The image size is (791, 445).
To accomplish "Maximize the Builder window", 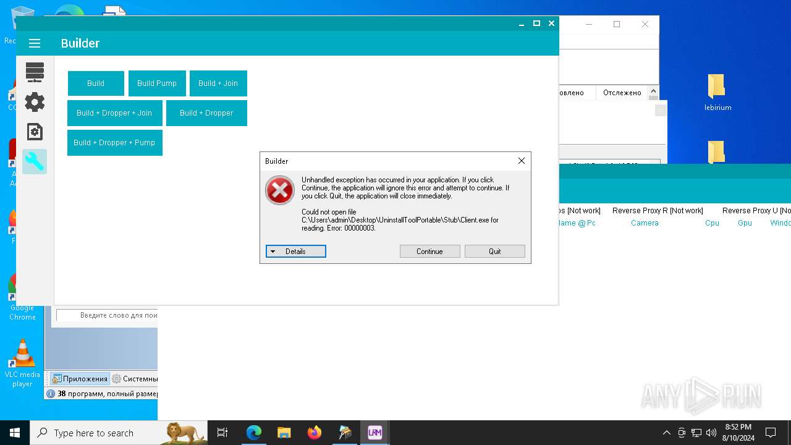I will pos(536,23).
